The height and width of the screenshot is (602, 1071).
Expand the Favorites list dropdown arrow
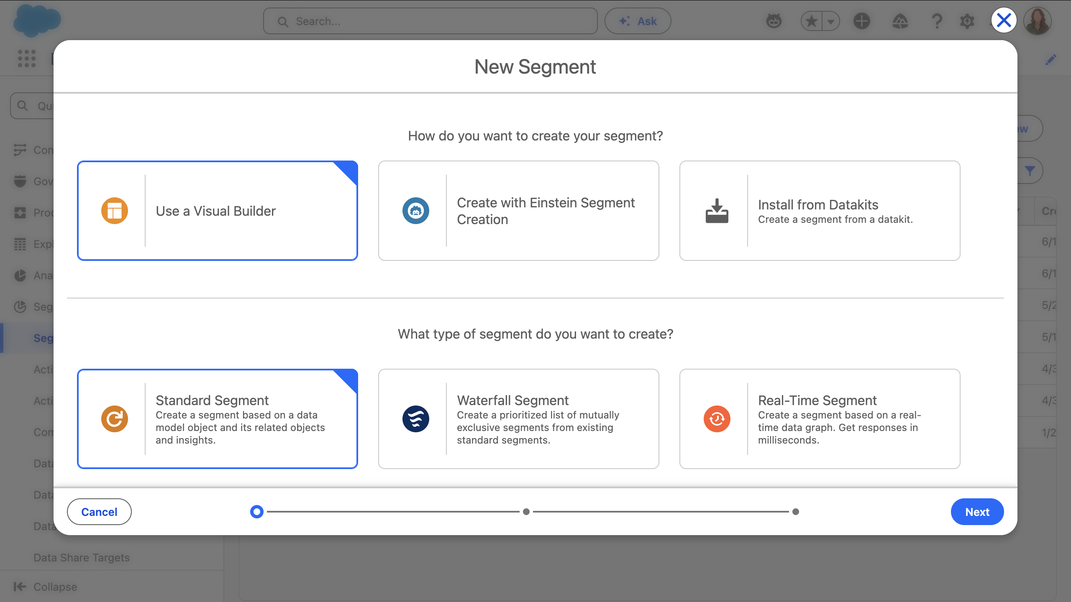(831, 21)
